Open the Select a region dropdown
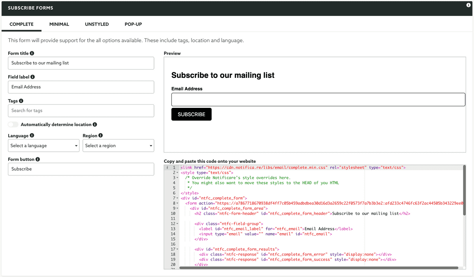This screenshot has width=474, height=277. pyautogui.click(x=118, y=146)
